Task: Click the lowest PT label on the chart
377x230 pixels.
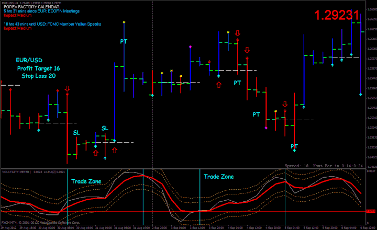Action: point(294,146)
